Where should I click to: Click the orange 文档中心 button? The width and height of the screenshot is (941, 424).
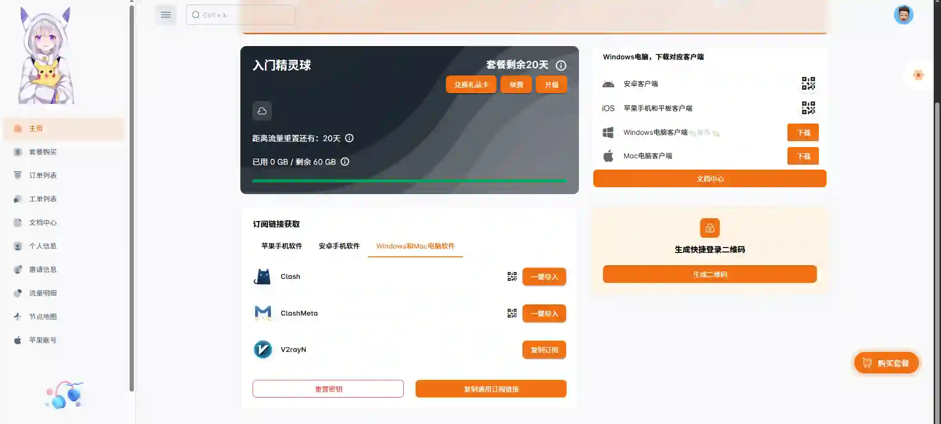point(709,179)
